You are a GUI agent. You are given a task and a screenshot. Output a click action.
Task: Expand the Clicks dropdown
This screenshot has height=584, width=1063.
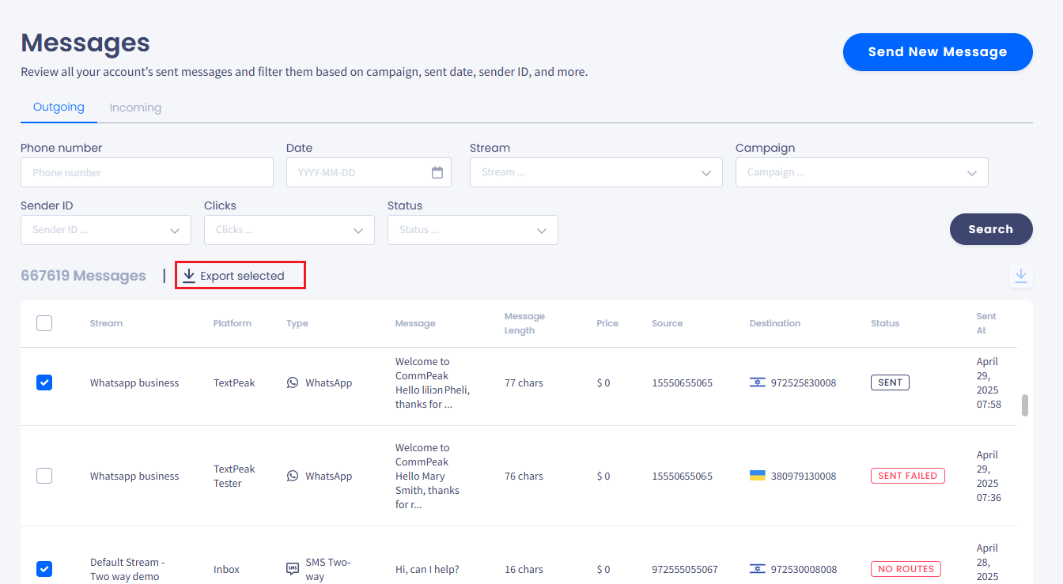(x=289, y=230)
